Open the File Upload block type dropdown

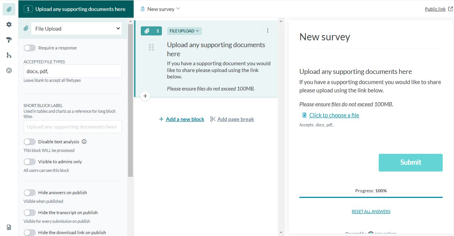point(76,28)
